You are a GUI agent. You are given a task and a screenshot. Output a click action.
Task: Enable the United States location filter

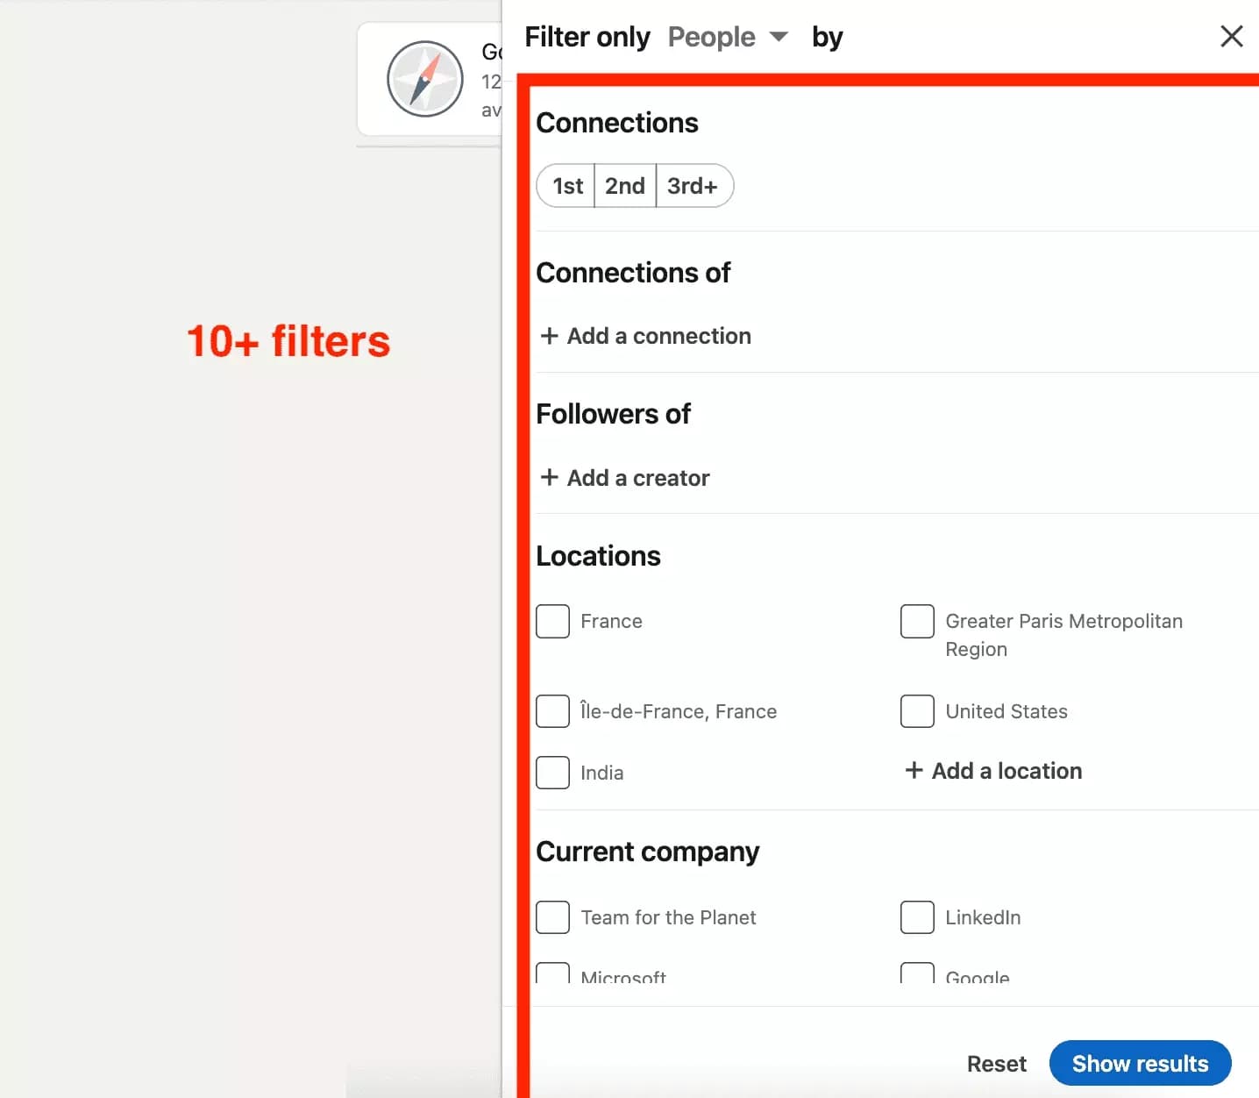917,711
